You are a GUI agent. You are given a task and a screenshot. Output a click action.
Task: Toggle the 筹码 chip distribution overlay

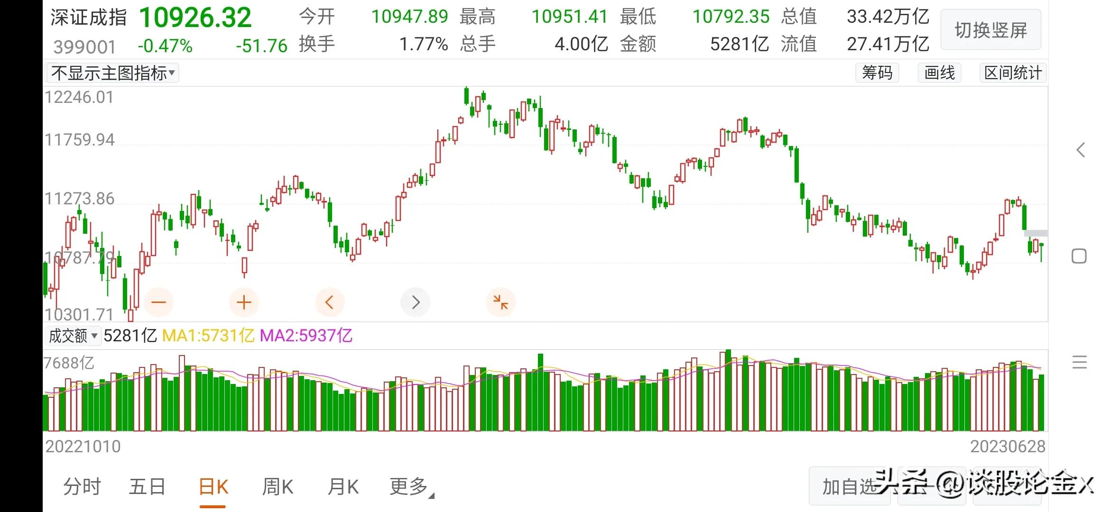tap(877, 73)
